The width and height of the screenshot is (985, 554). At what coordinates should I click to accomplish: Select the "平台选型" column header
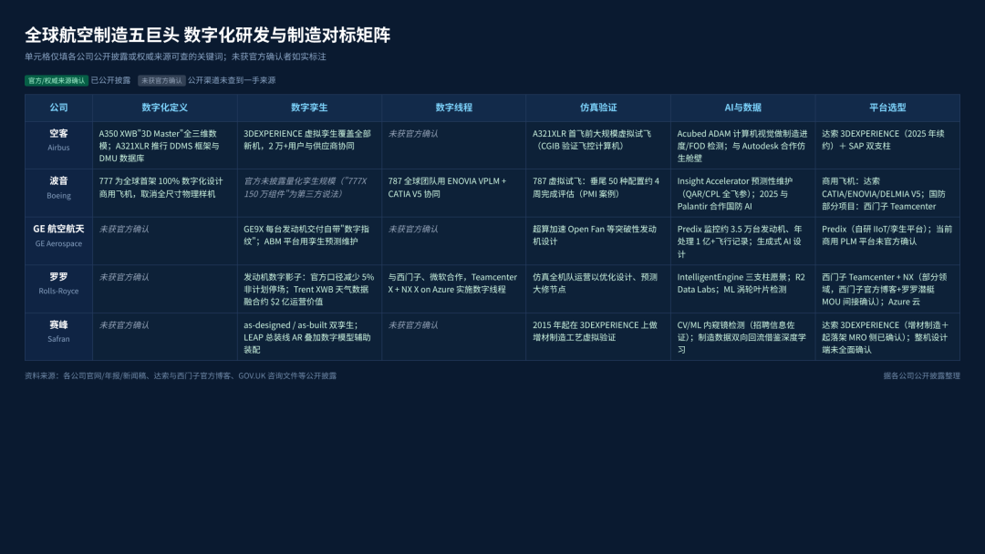[887, 108]
